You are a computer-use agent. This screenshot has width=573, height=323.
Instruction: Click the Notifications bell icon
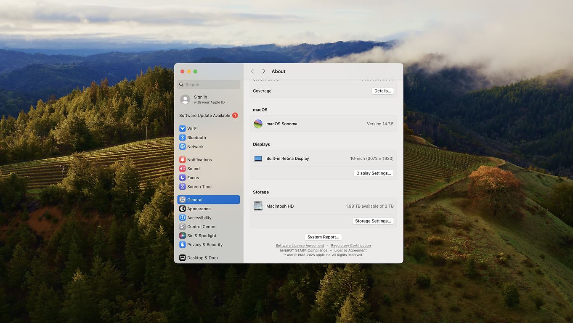pos(182,160)
